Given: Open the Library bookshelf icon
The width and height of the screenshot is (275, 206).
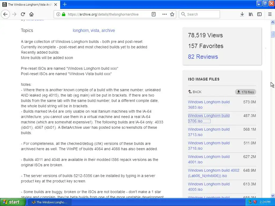Looking at the screenshot, I should (x=251, y=14).
